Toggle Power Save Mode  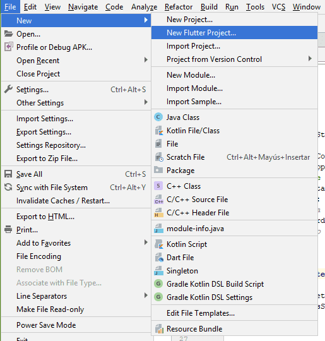coord(76,325)
